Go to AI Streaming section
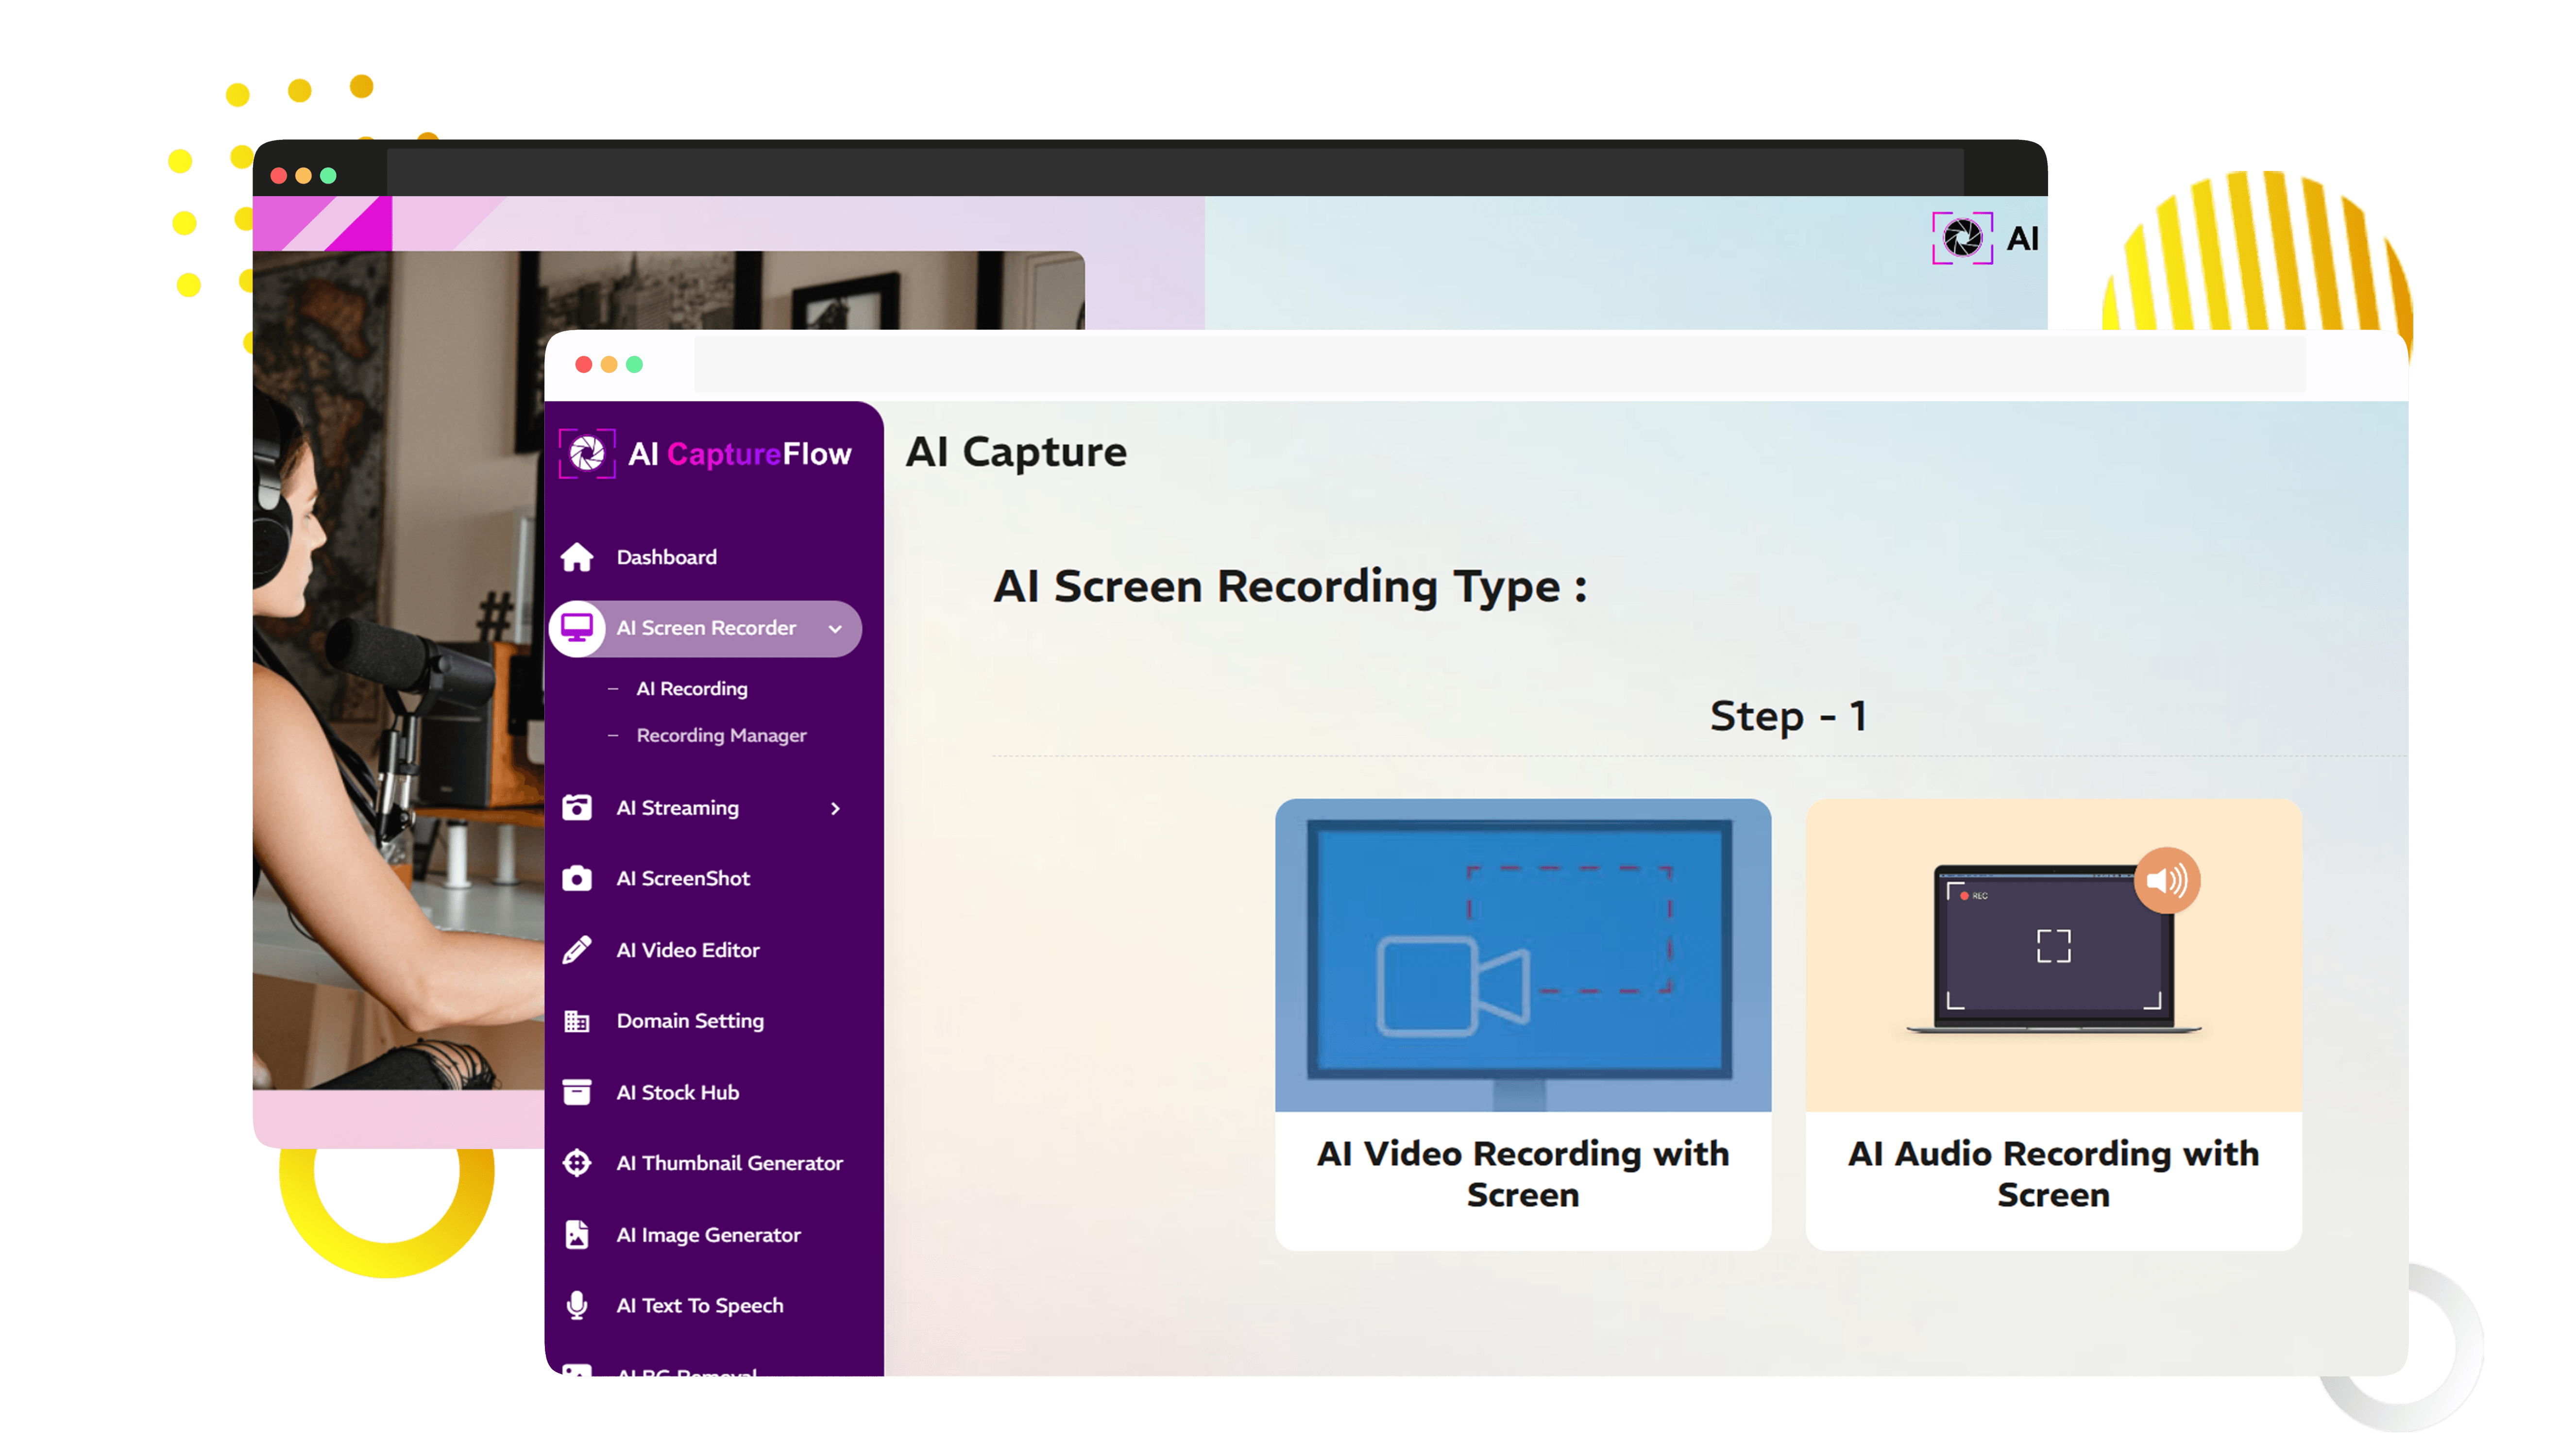Image resolution: width=2576 pixels, height=1441 pixels. pos(677,807)
